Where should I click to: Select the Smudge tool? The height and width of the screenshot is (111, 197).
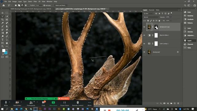pyautogui.click(x=7, y=33)
